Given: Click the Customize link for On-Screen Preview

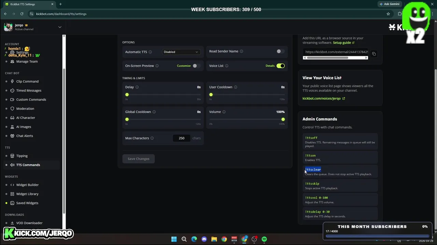Looking at the screenshot, I should coord(184,66).
